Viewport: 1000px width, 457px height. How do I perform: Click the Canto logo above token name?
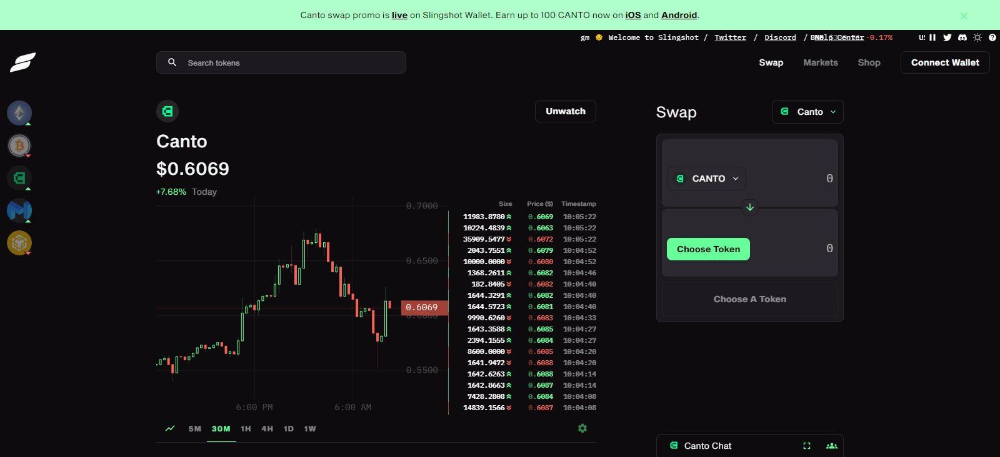pos(167,111)
